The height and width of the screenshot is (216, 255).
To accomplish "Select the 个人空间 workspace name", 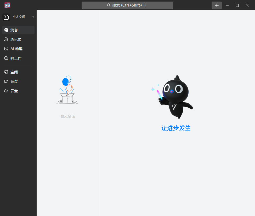I will (19, 17).
